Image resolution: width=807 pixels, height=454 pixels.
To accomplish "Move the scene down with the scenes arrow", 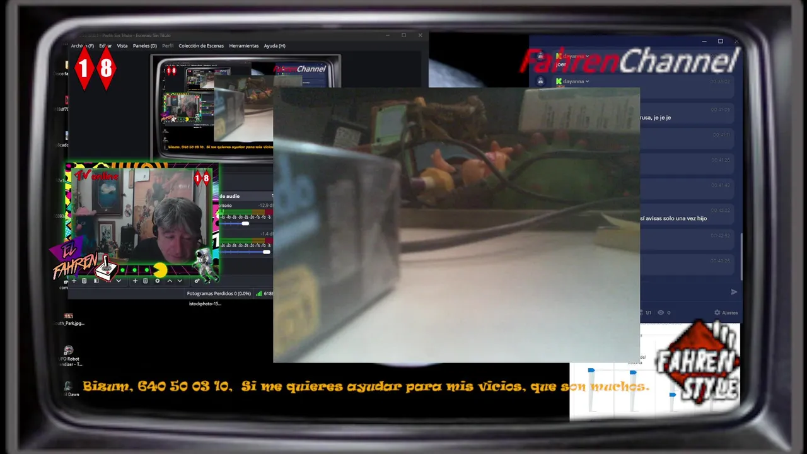I will point(119,281).
